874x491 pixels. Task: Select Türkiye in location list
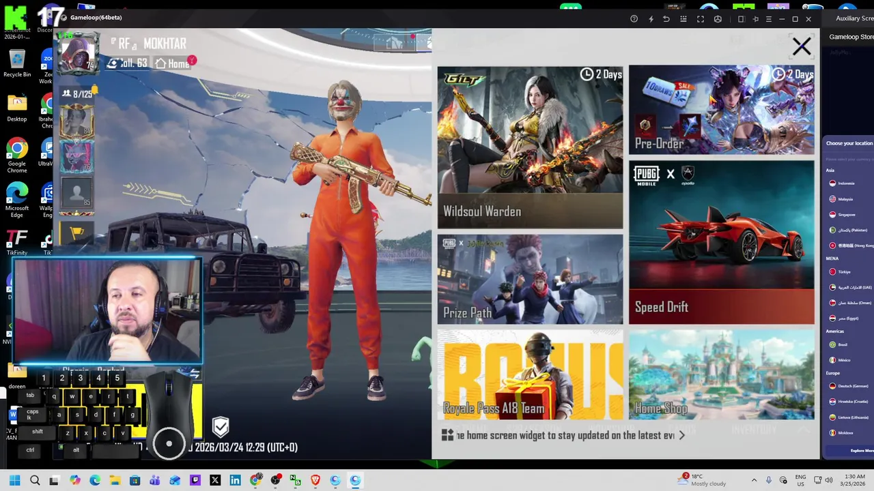840,271
